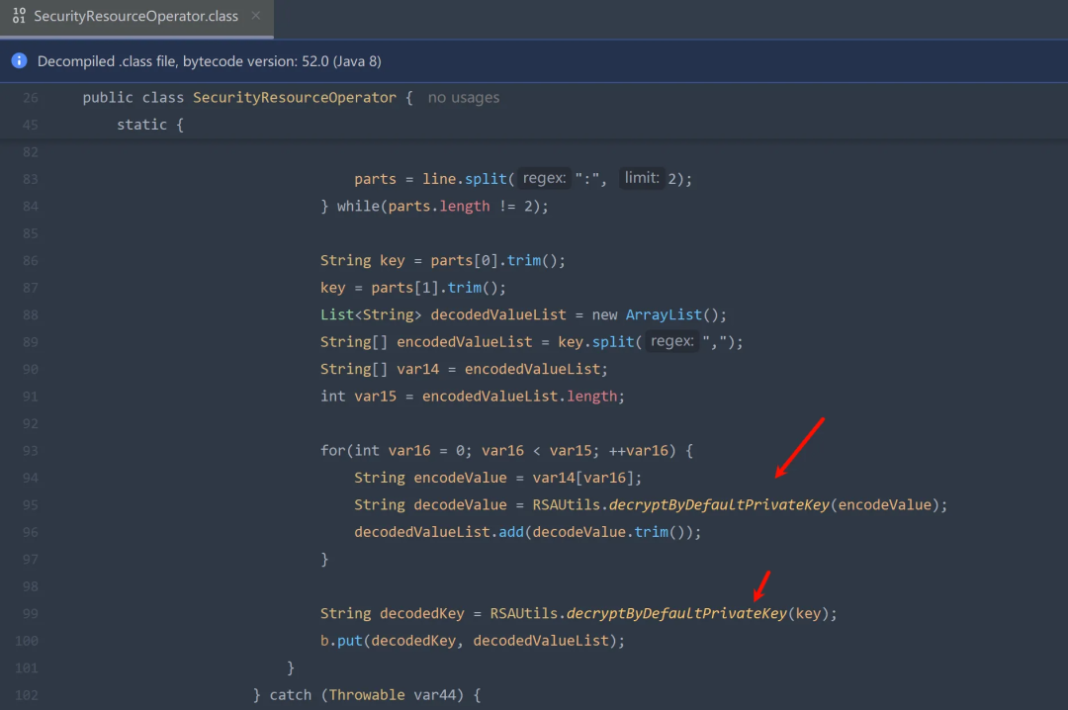This screenshot has height=710, width=1068.
Task: Click 'parts.length' in while condition
Action: 439,207
